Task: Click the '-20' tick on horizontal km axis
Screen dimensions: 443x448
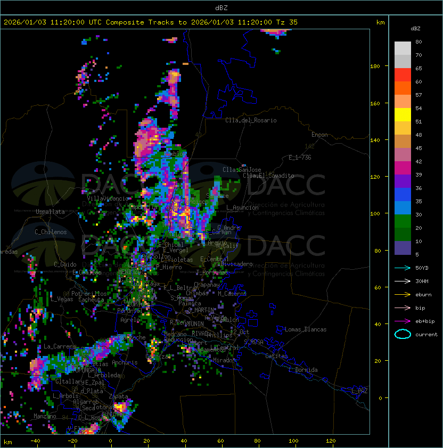Action: 72,441
